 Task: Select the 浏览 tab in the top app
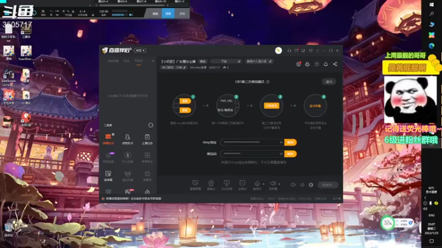coord(182,13)
